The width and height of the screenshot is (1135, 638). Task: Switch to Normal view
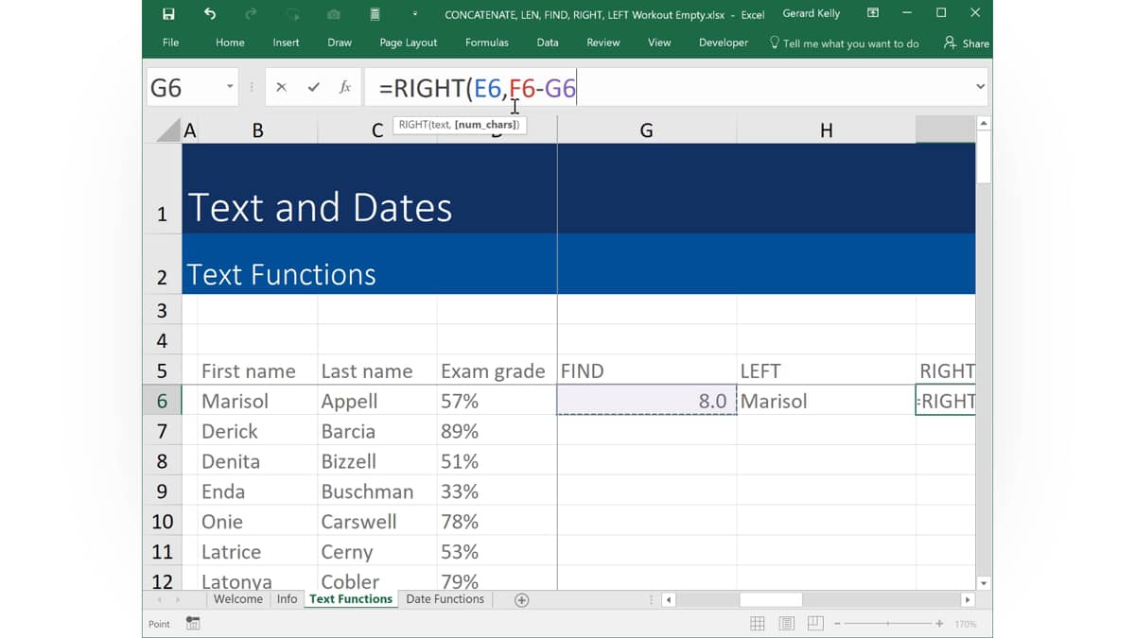click(x=758, y=624)
